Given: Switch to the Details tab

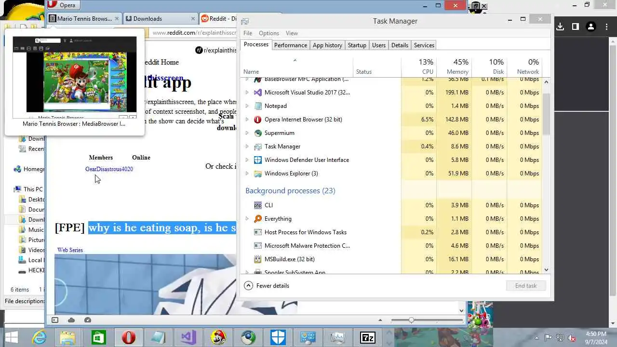Looking at the screenshot, I should (x=400, y=45).
